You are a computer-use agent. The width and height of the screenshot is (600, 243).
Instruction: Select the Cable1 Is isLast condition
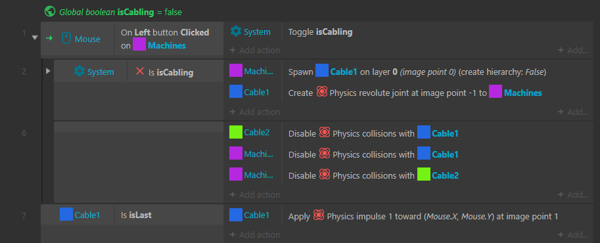pyautogui.click(x=132, y=215)
